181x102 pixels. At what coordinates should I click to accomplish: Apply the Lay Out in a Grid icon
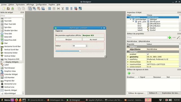(67, 8)
